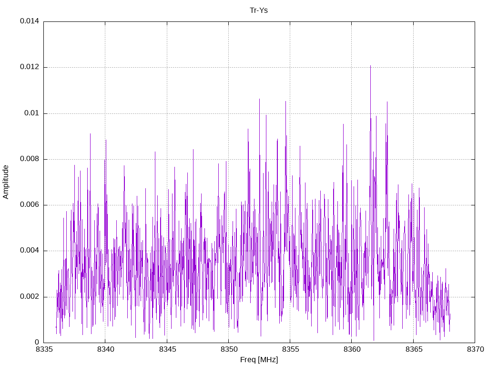Click the y-axis tick 0.01
This screenshot has width=488, height=366.
pos(32,113)
